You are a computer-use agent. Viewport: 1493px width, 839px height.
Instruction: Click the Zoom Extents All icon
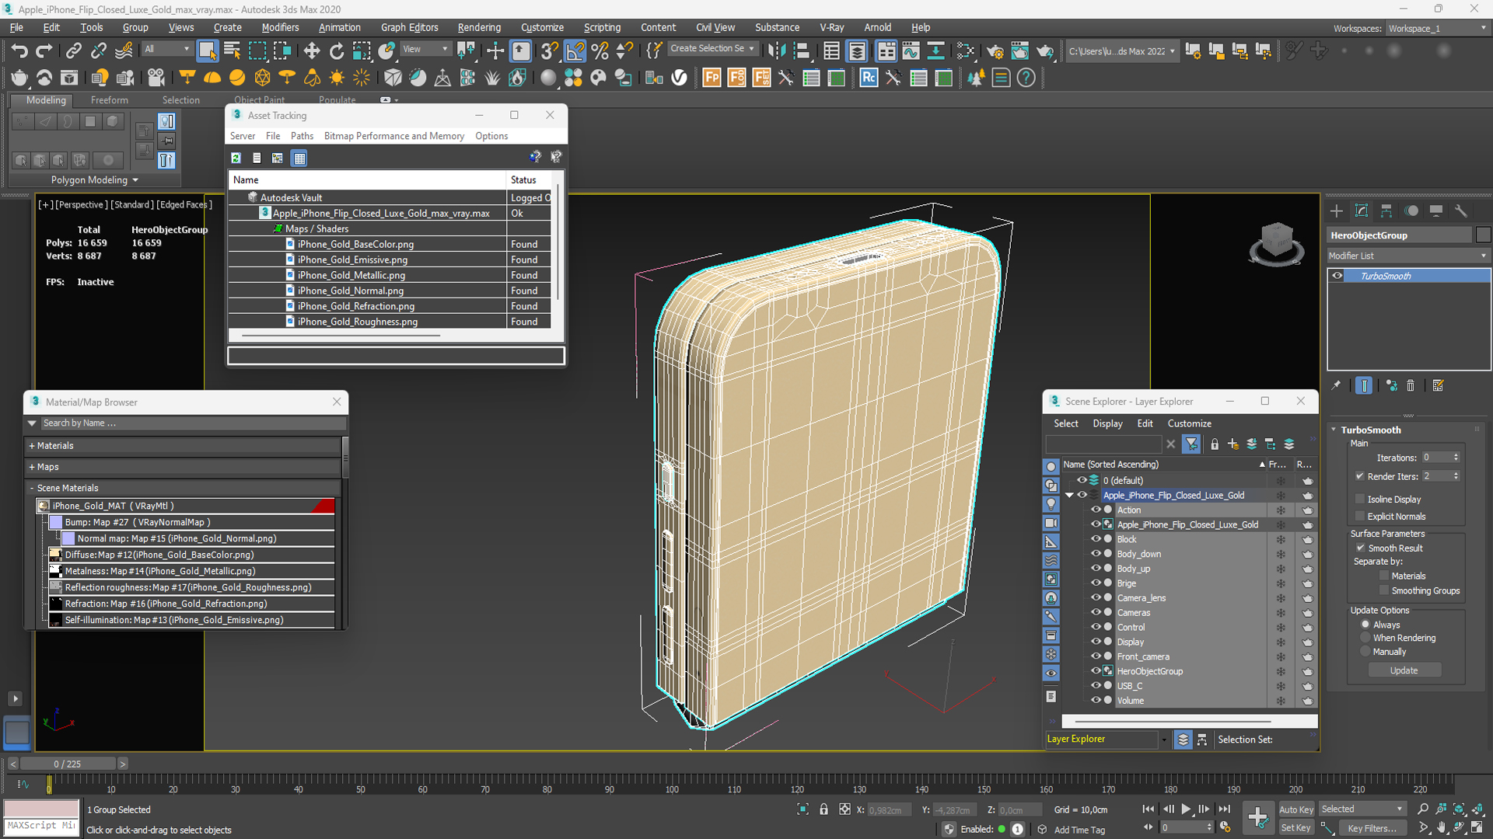pos(1478,809)
